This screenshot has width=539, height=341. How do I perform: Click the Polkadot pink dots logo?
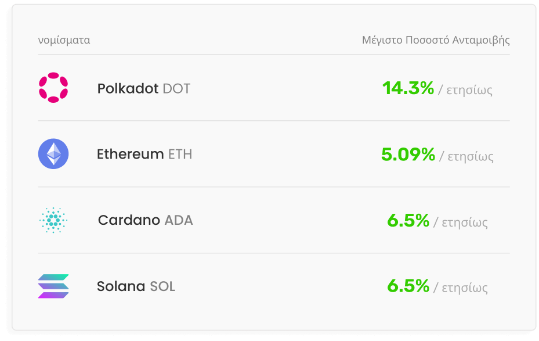pos(53,88)
